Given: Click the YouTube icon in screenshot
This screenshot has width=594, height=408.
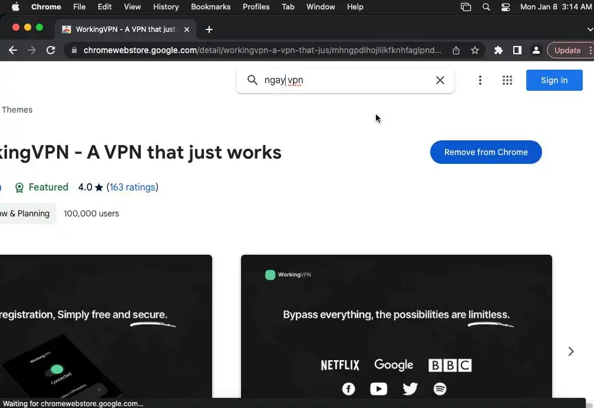Looking at the screenshot, I should (x=378, y=389).
